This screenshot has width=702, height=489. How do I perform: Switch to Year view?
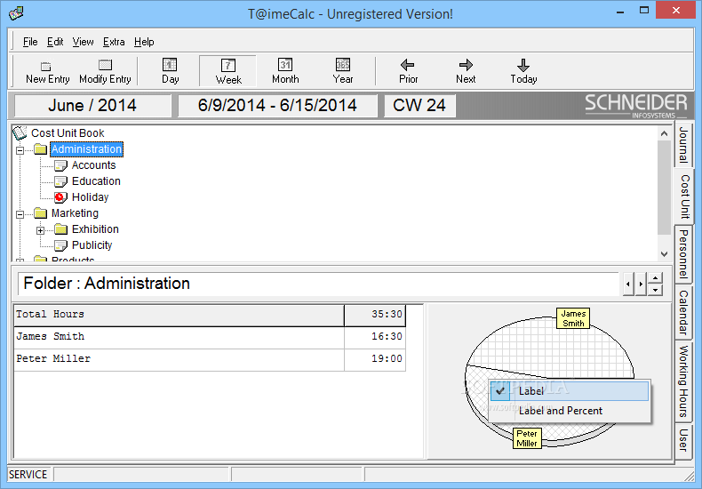tap(343, 71)
